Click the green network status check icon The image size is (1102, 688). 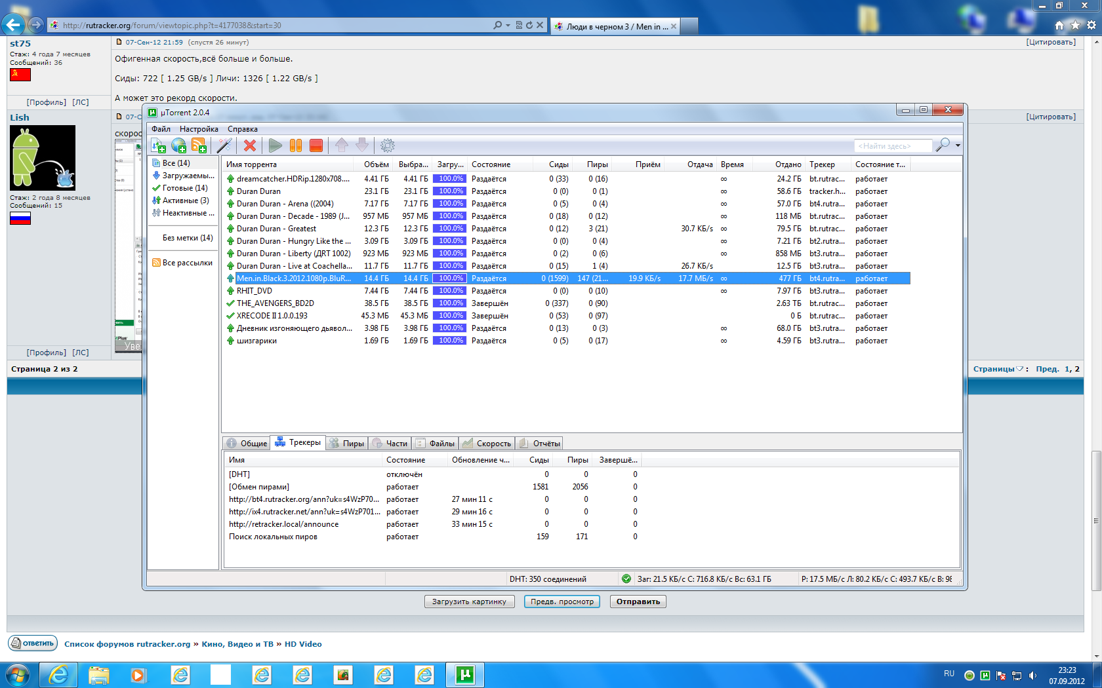[x=626, y=579]
